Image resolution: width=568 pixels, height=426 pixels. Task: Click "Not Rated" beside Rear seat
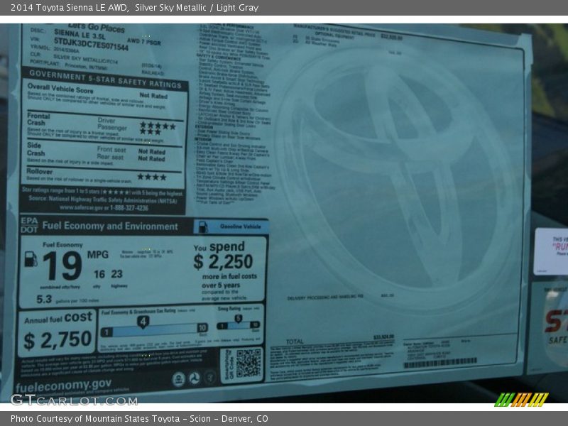pyautogui.click(x=151, y=158)
